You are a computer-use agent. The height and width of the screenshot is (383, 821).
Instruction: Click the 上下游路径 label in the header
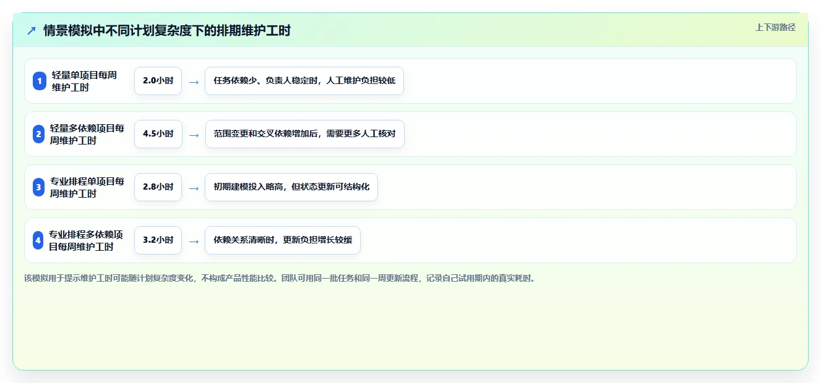coord(775,27)
